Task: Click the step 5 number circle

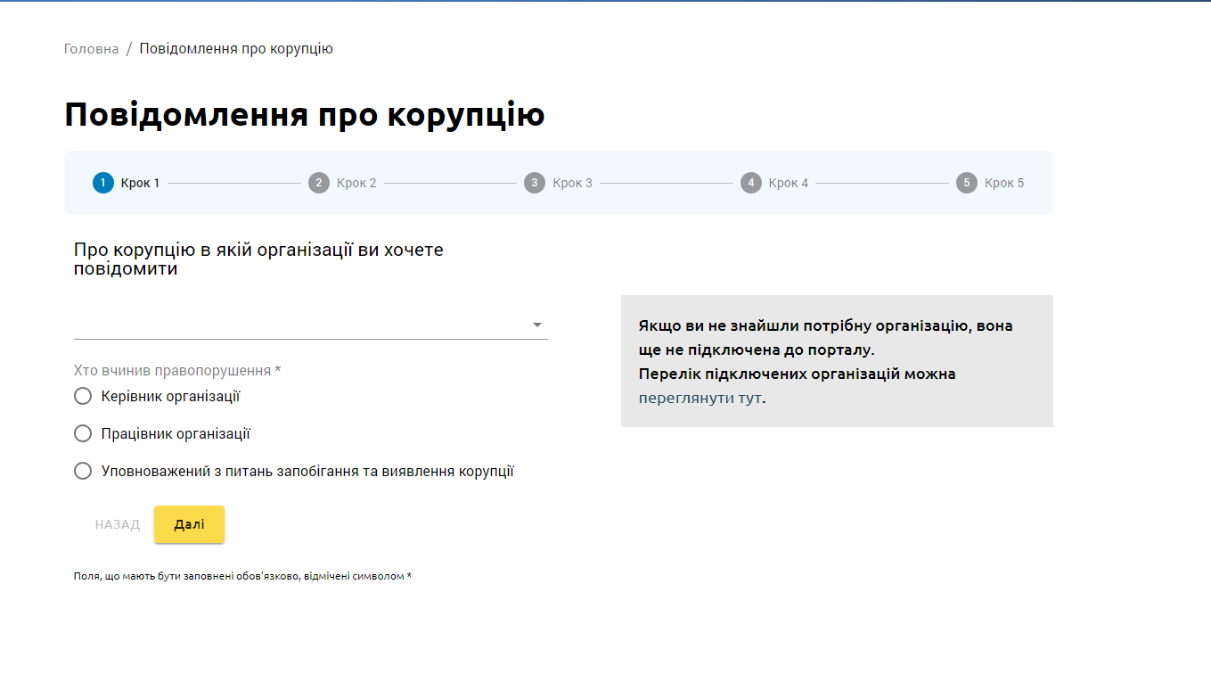Action: click(967, 183)
